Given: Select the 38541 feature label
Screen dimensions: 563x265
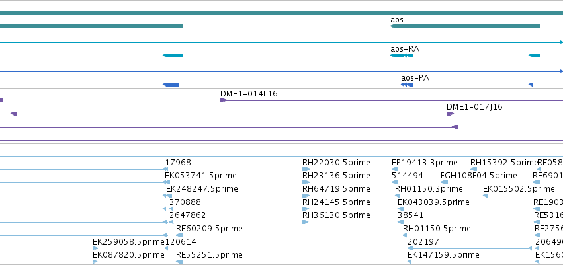Looking at the screenshot, I should (x=410, y=215).
